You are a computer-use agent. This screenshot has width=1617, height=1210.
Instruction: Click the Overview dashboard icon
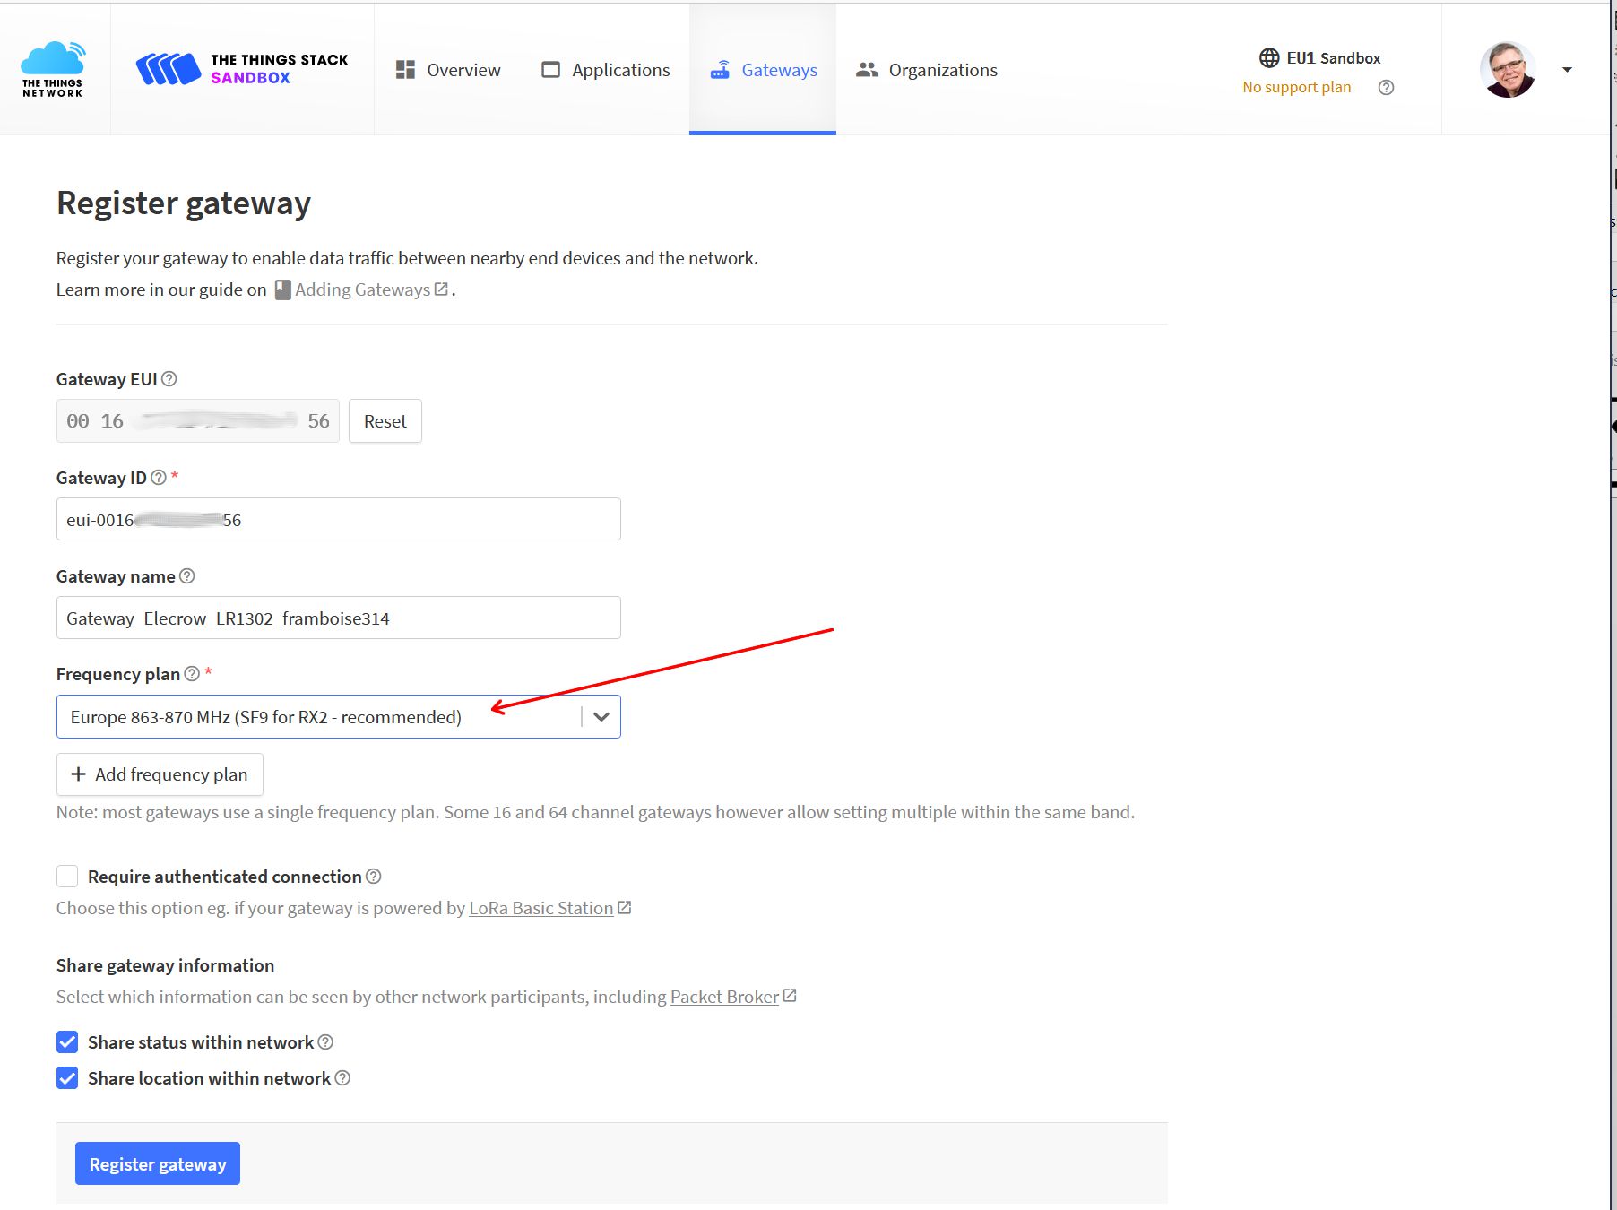click(x=405, y=70)
